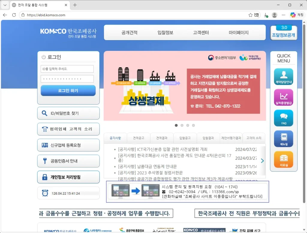Viewport: 307px width, 233px height.
Task: Open Copilot 채팅 icon
Action: pos(297,15)
